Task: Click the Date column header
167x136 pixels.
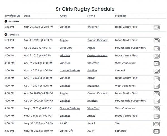Action: 27,16
